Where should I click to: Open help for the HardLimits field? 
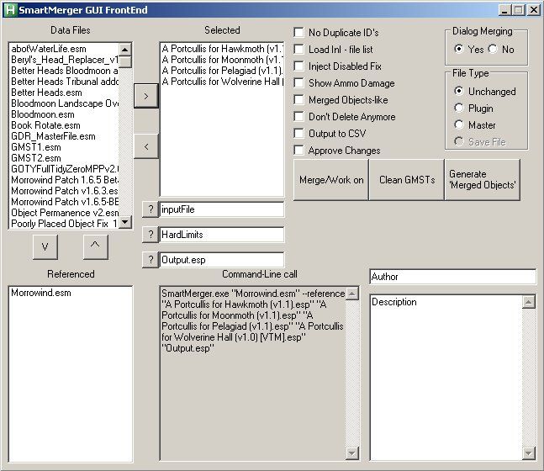(151, 235)
